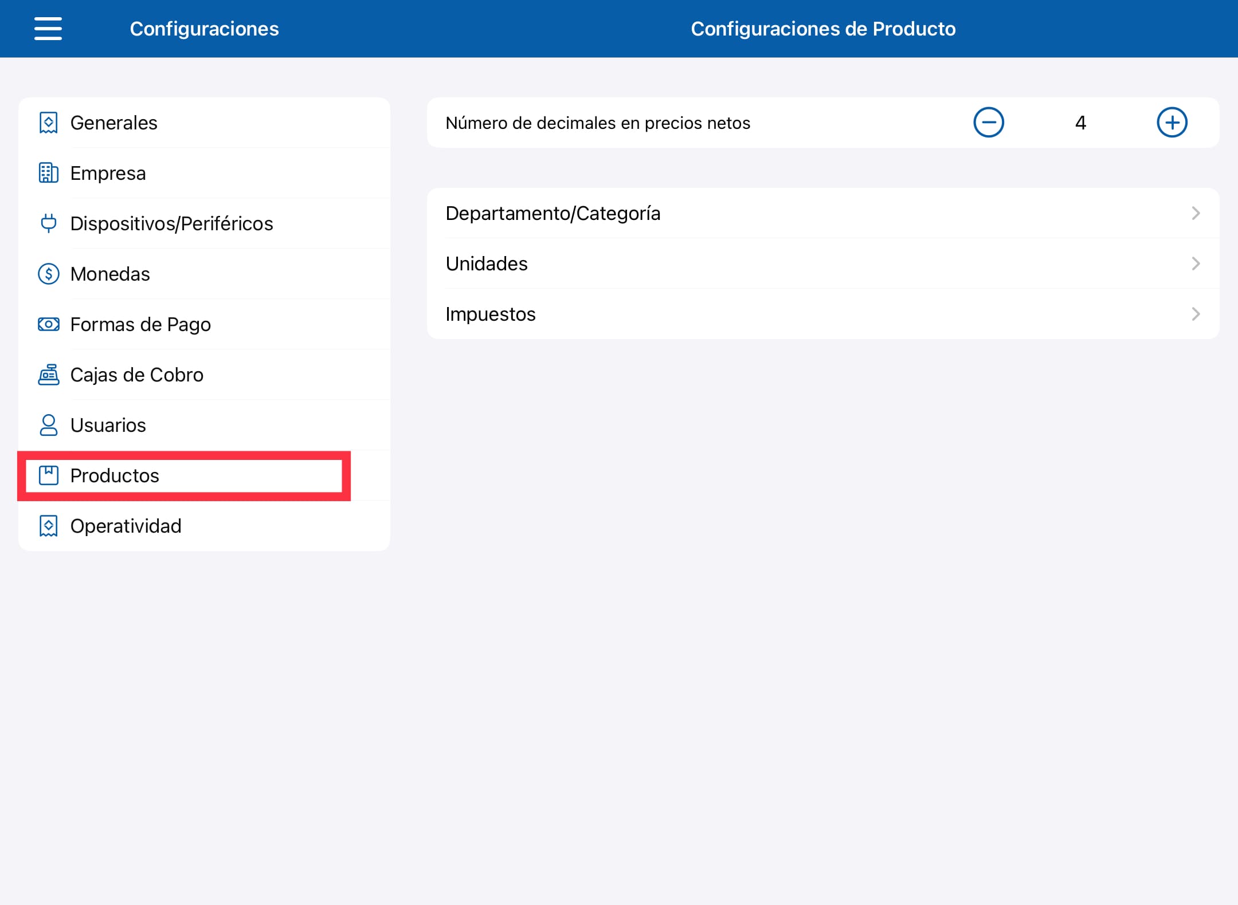This screenshot has width=1238, height=905.
Task: Open the Operatividad section
Action: pyautogui.click(x=204, y=526)
